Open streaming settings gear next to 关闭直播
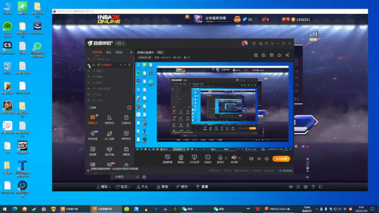 pos(267,159)
